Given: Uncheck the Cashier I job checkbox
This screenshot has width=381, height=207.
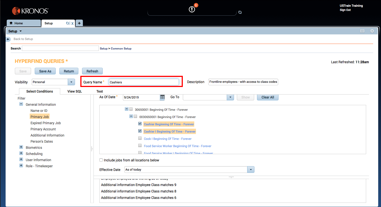Looking at the screenshot, I should [x=140, y=131].
